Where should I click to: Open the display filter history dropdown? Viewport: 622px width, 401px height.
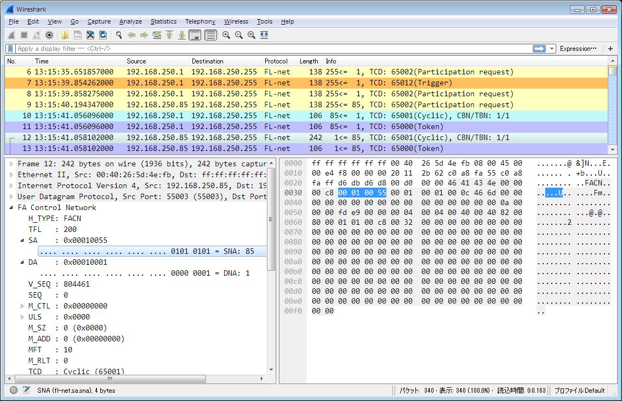pyautogui.click(x=552, y=49)
